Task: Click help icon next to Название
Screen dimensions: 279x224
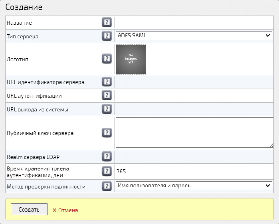Action: [x=107, y=23]
